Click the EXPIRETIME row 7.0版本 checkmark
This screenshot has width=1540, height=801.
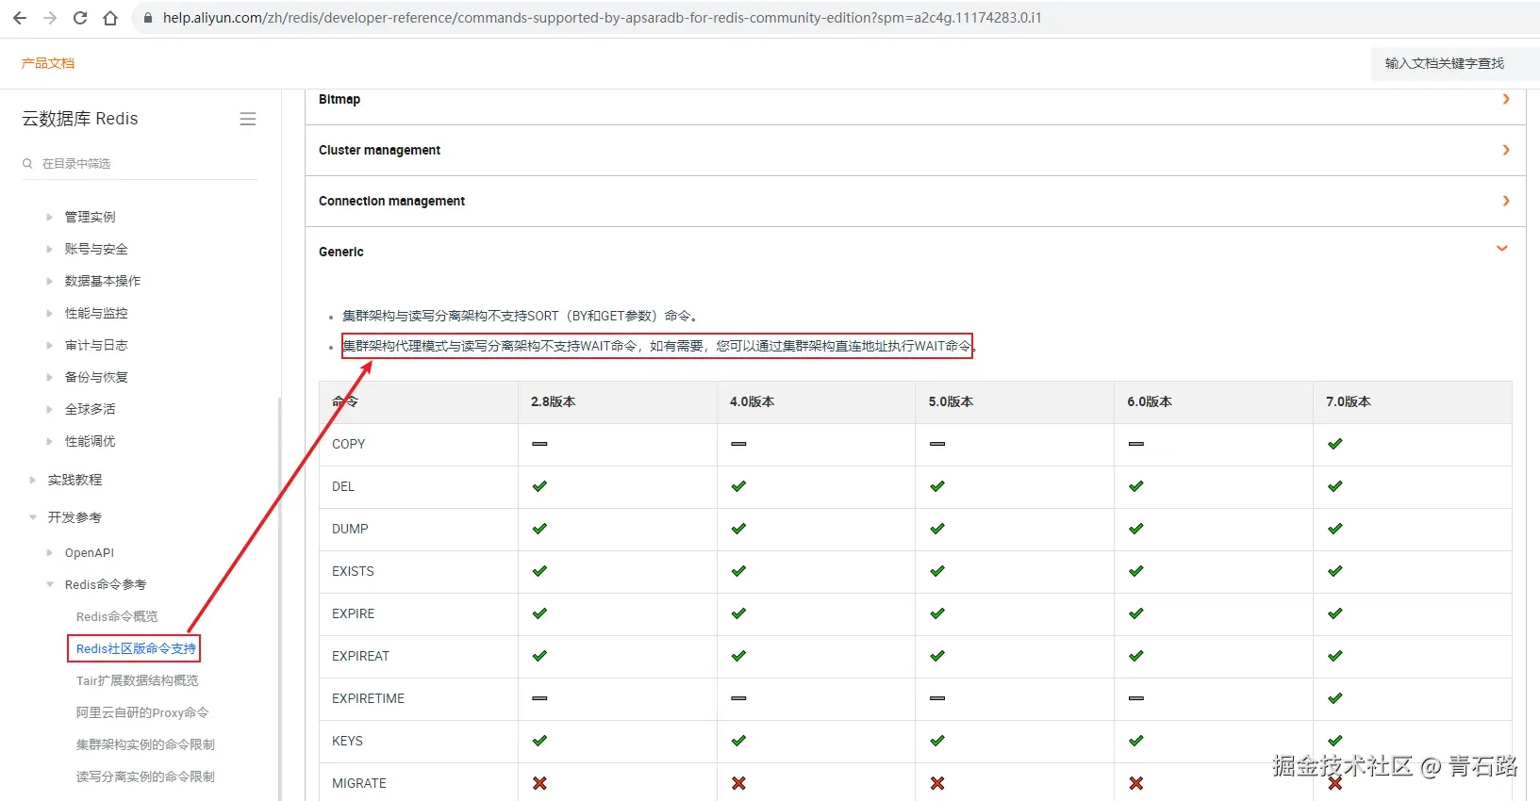click(x=1334, y=698)
